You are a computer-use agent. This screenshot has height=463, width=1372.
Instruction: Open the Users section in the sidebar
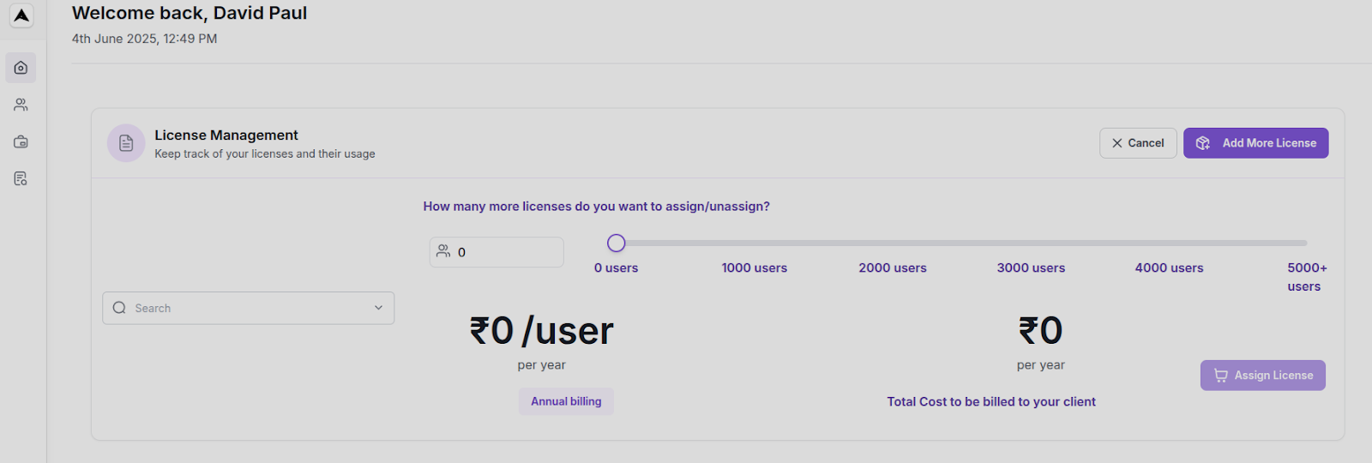[21, 105]
